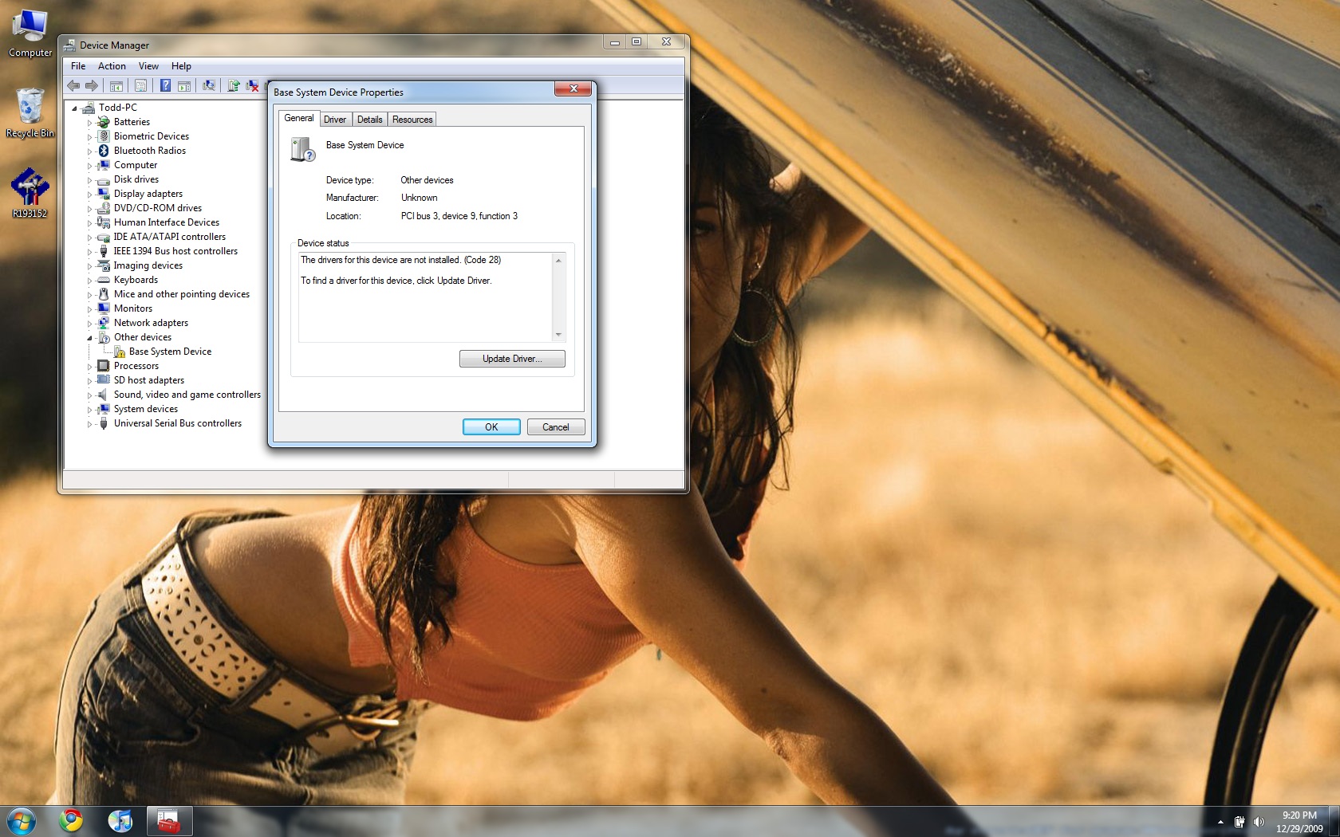1340x837 pixels.
Task: Click the red toolbox taskbar icon
Action: pyautogui.click(x=169, y=820)
